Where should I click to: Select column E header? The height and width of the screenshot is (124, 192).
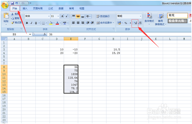pyautogui.click(x=71, y=39)
